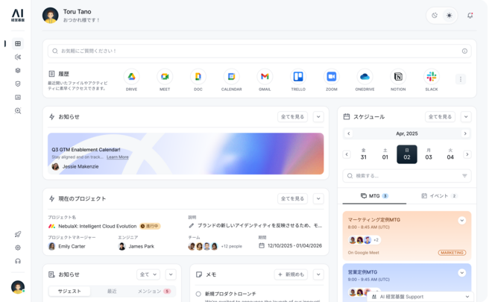Collapse the マーケティング定例MTG card
The width and height of the screenshot is (492, 302).
[461, 220]
